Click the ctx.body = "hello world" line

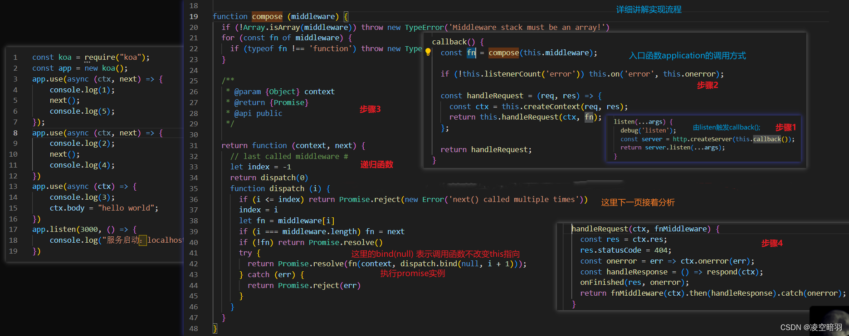(104, 208)
